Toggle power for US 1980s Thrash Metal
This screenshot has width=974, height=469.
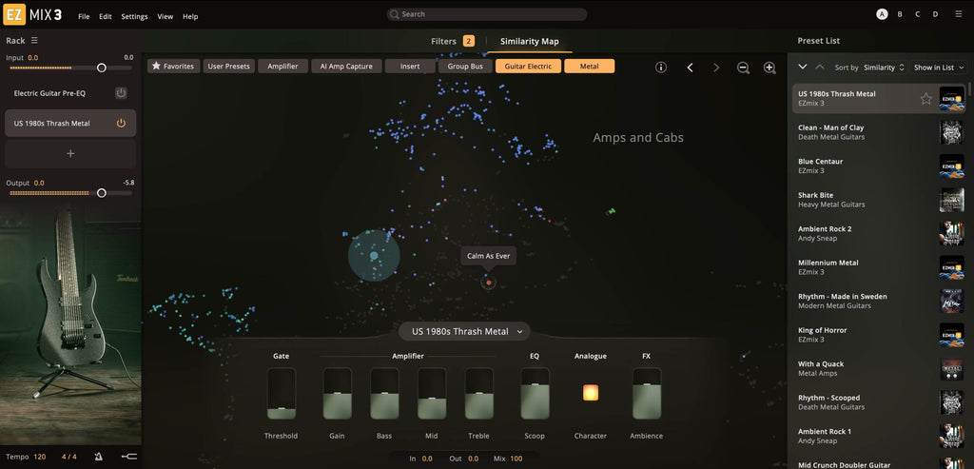pyautogui.click(x=121, y=123)
